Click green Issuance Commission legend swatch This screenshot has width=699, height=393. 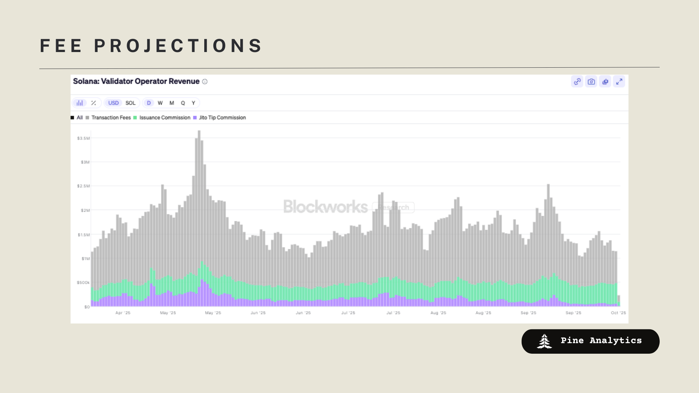[x=135, y=118]
